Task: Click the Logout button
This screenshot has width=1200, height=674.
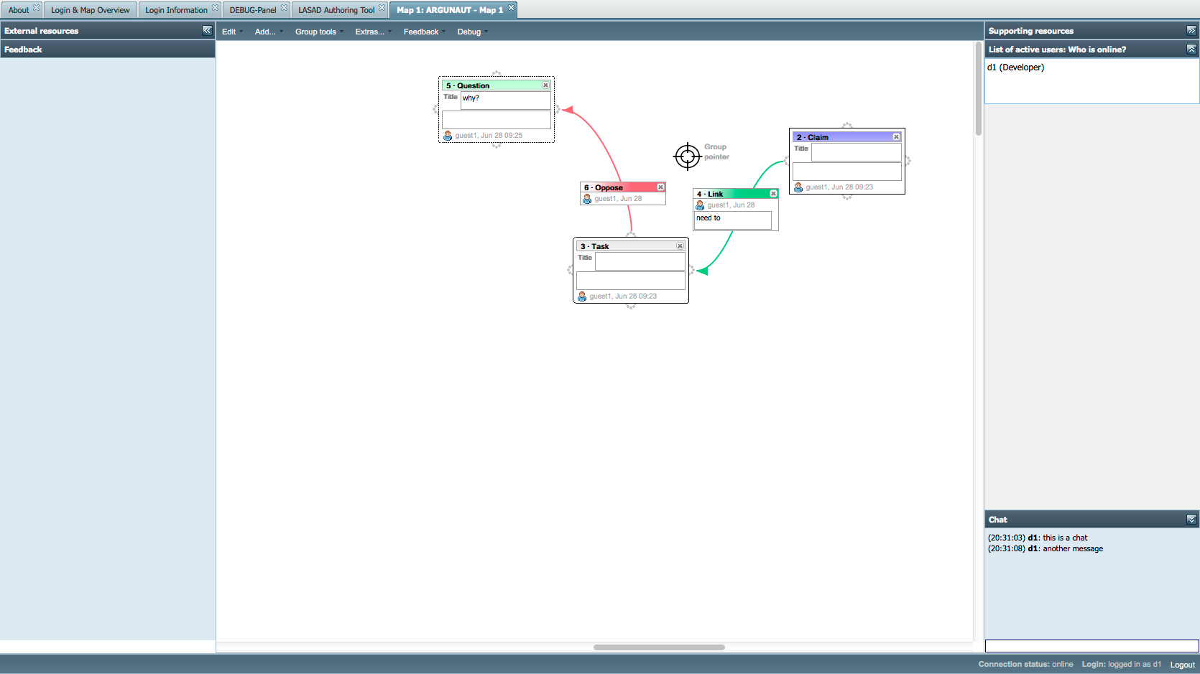Action: coord(1181,664)
